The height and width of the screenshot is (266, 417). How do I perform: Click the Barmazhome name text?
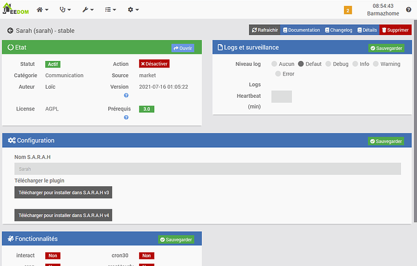[x=383, y=13]
